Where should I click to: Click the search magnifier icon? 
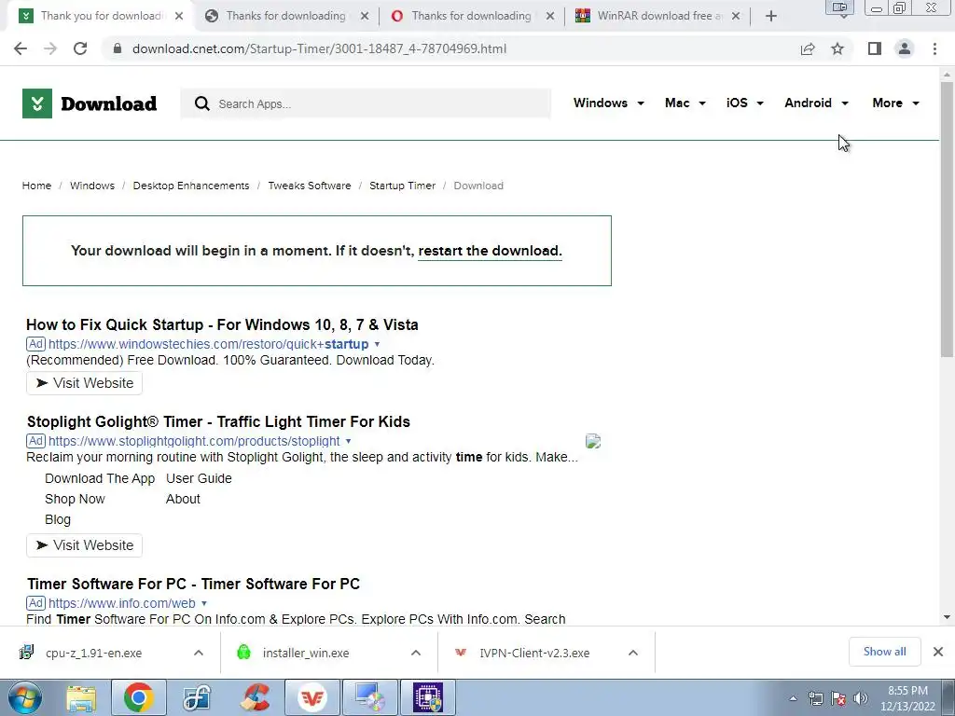click(202, 104)
